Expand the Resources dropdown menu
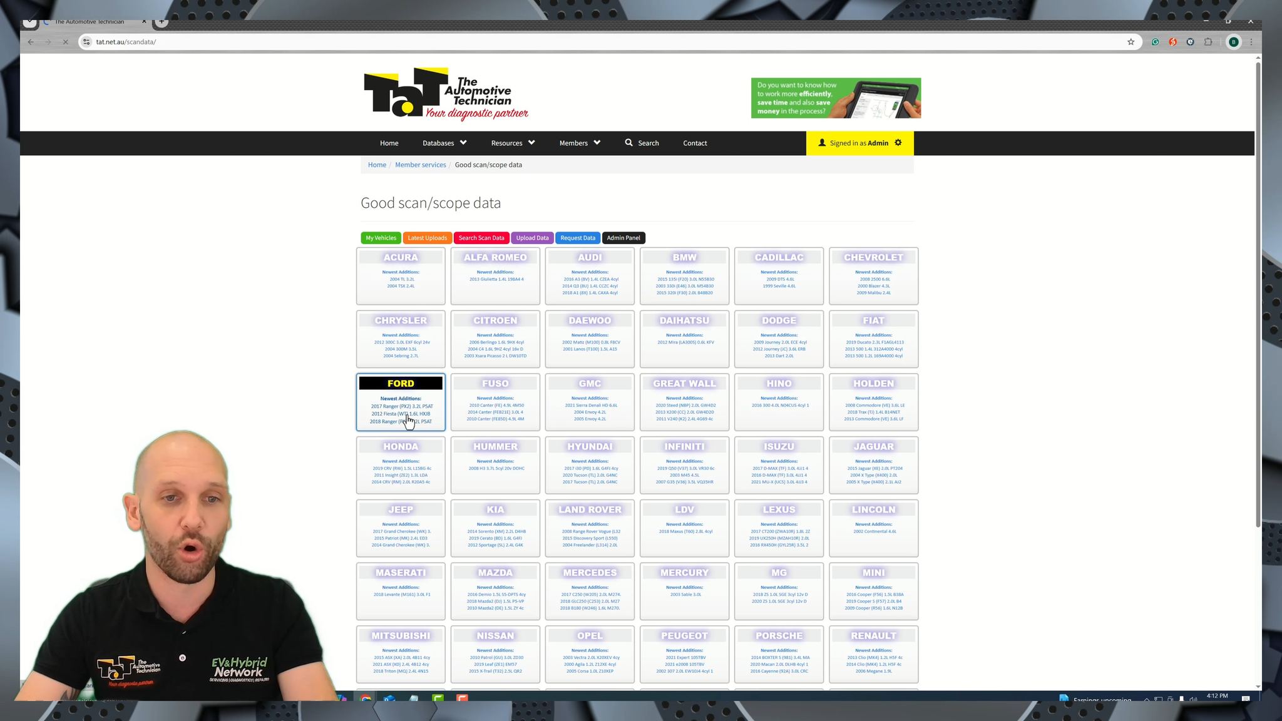1282x721 pixels. click(x=513, y=143)
